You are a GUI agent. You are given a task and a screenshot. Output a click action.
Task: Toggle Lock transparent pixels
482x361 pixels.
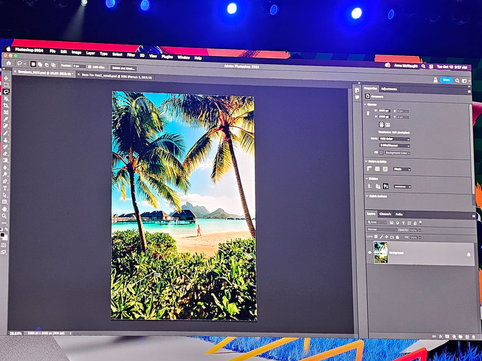tap(375, 236)
